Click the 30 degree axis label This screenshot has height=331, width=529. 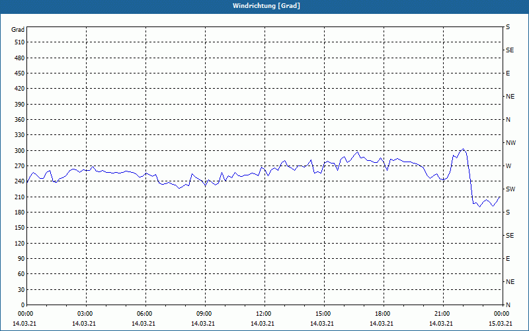(21, 289)
